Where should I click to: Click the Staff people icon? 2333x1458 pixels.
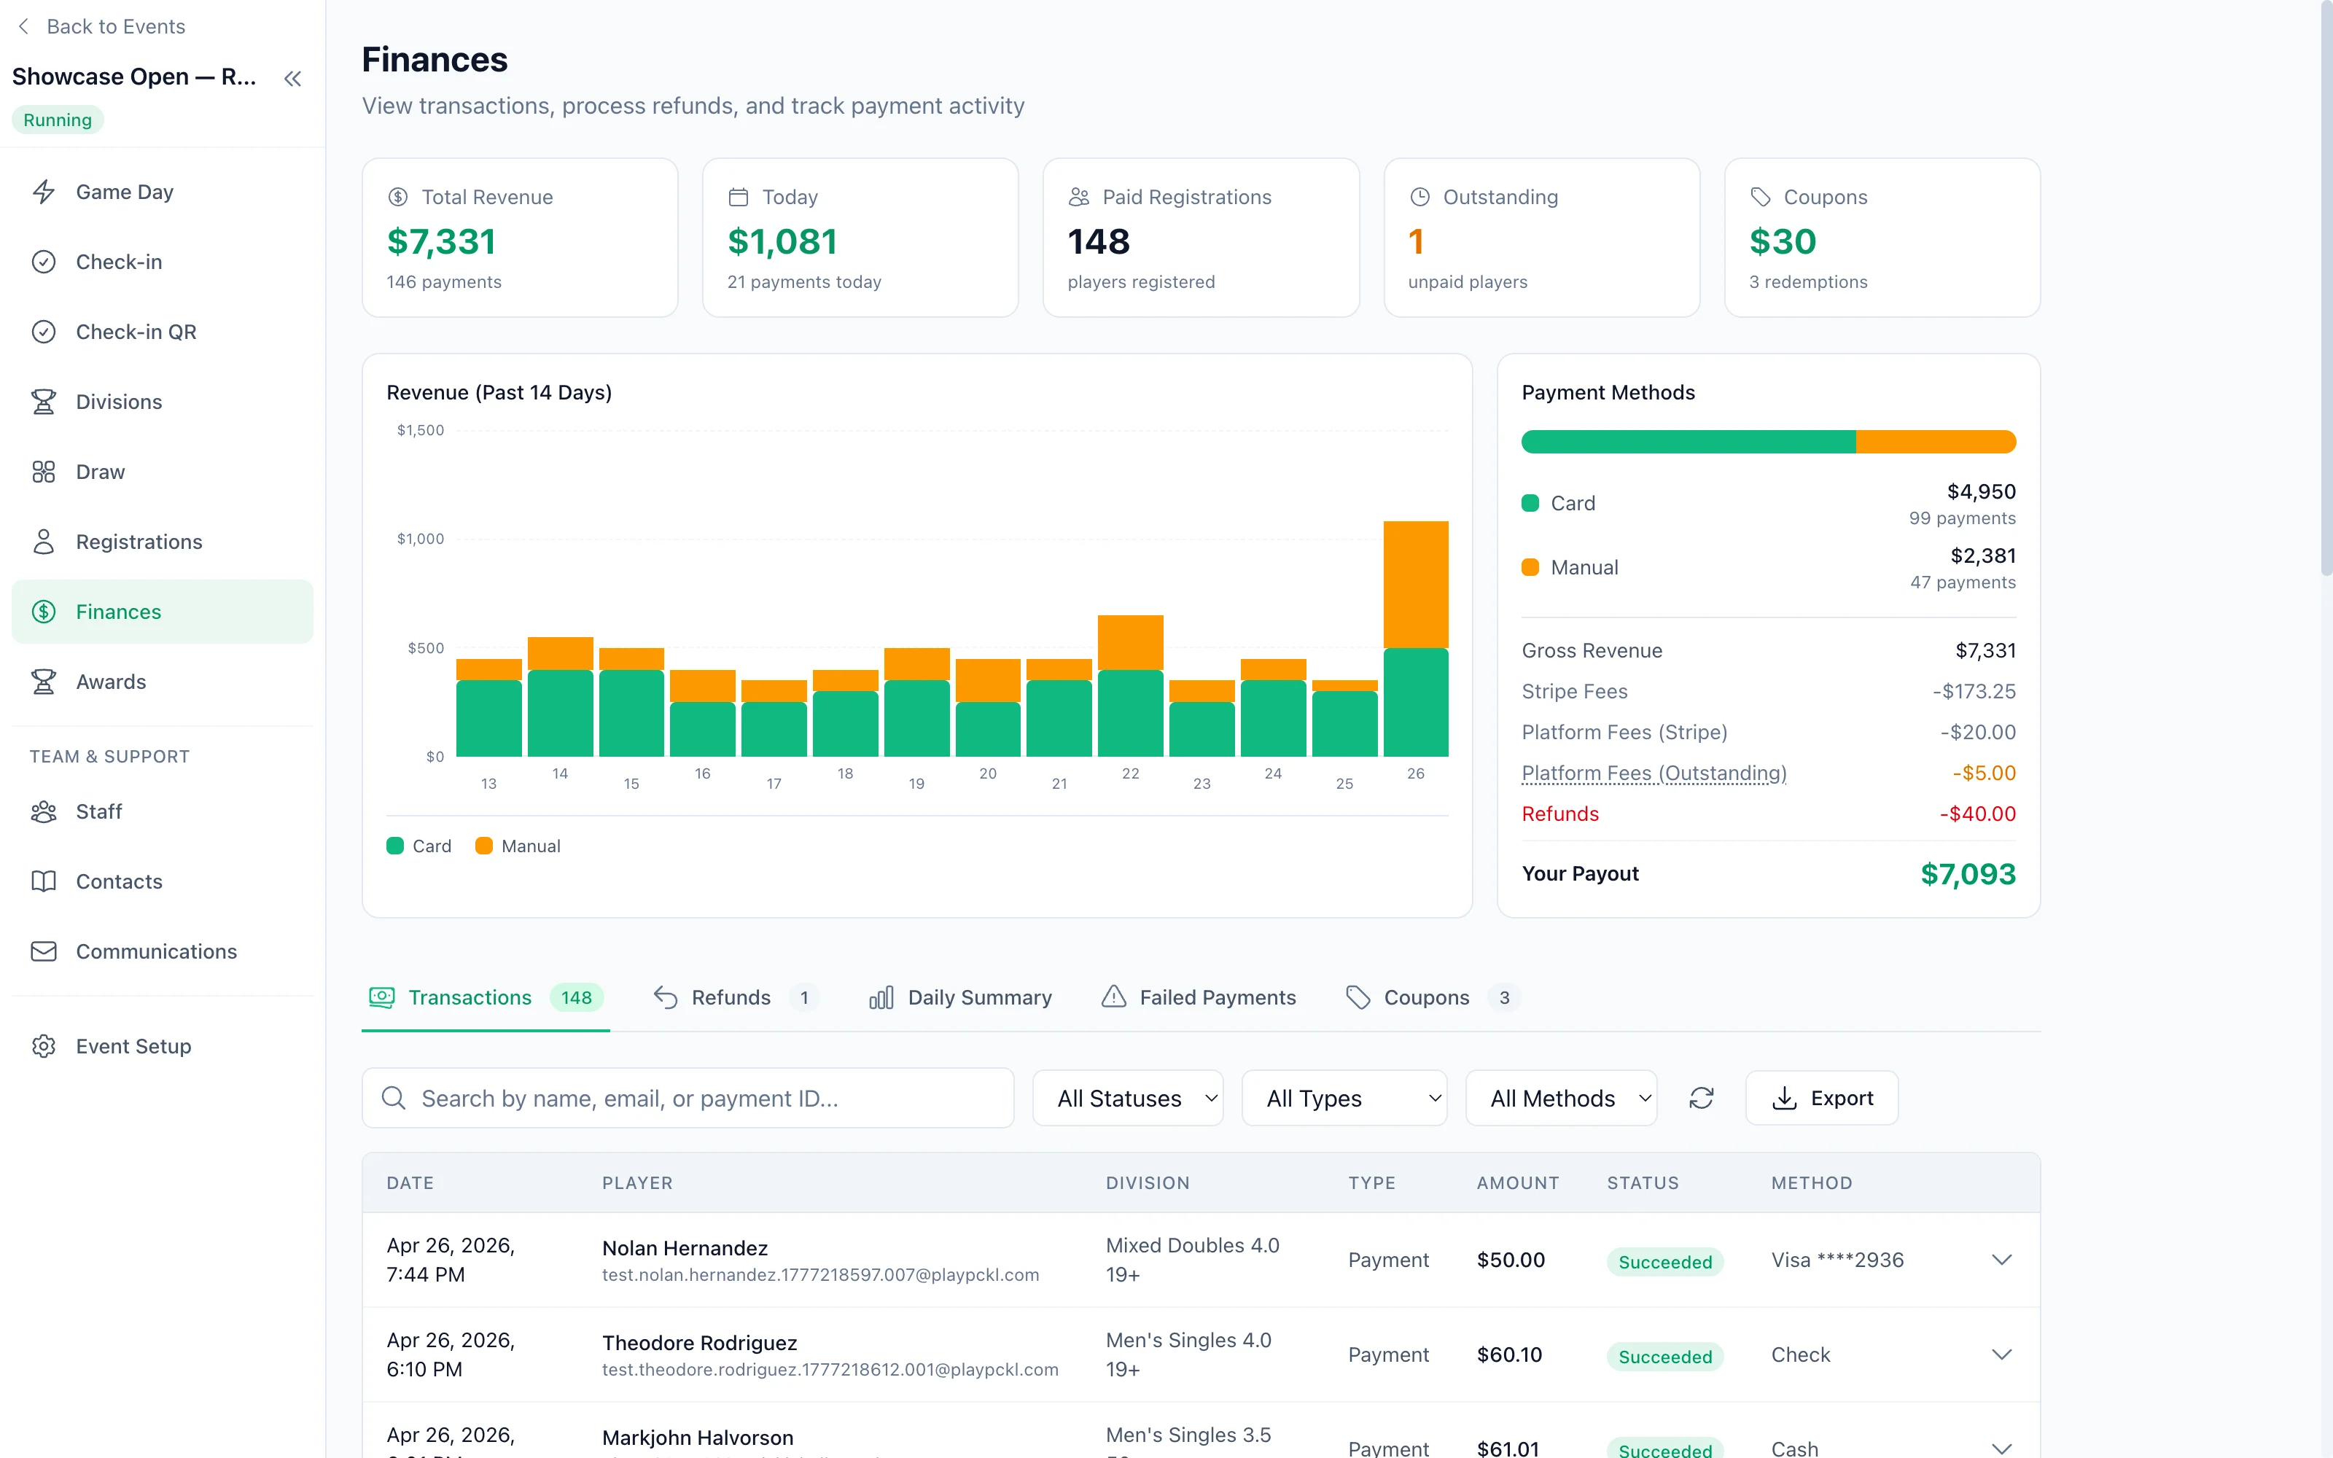tap(44, 812)
